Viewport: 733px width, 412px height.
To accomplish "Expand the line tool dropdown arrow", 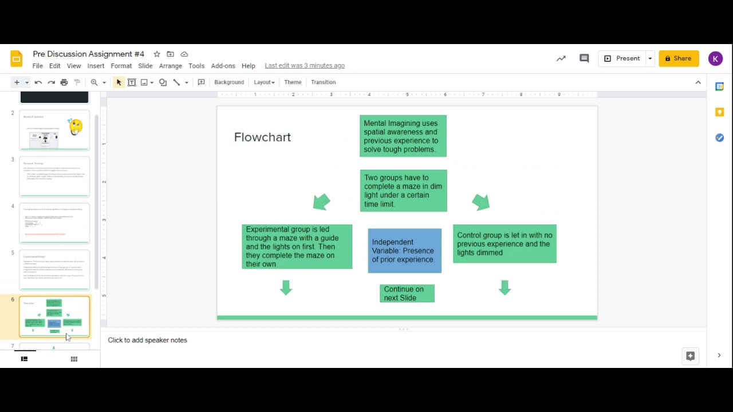I will (187, 83).
